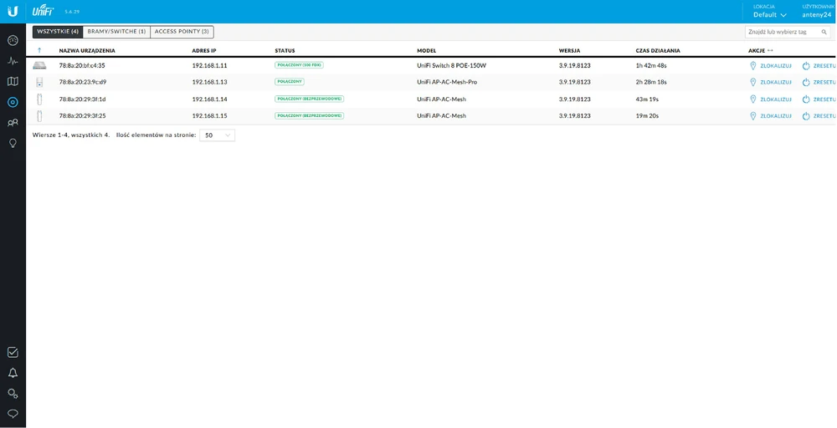Open the Alerts bell icon

pos(13,373)
